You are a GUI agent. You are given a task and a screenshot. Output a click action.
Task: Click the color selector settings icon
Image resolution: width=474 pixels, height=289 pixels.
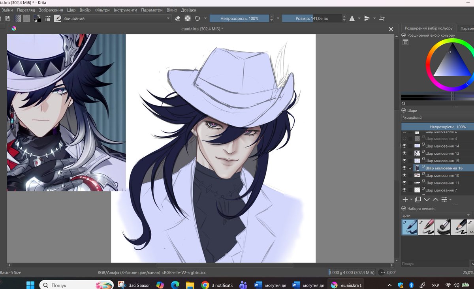pos(405,42)
